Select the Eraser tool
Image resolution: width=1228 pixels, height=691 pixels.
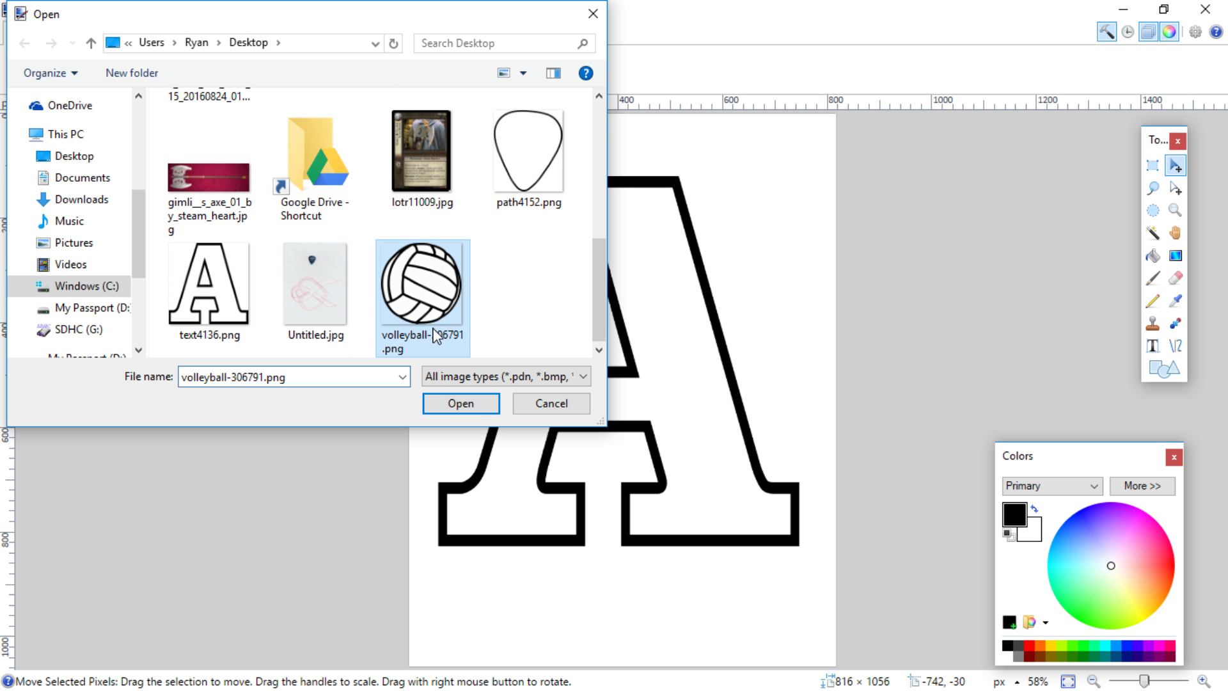click(1175, 278)
